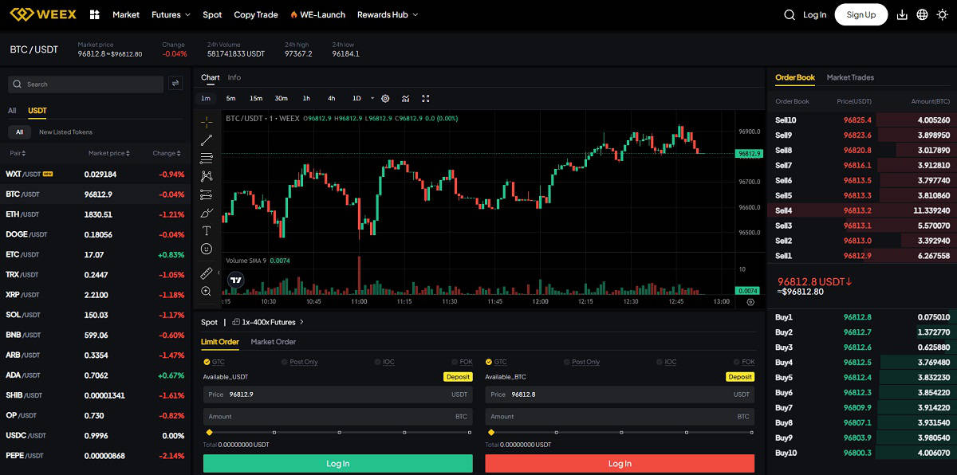Select FOK option in sell form

744,362
